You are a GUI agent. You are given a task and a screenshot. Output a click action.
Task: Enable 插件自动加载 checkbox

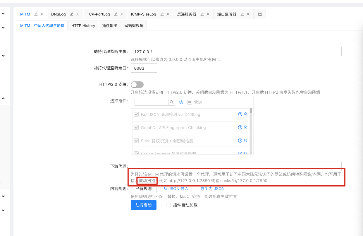168,205
